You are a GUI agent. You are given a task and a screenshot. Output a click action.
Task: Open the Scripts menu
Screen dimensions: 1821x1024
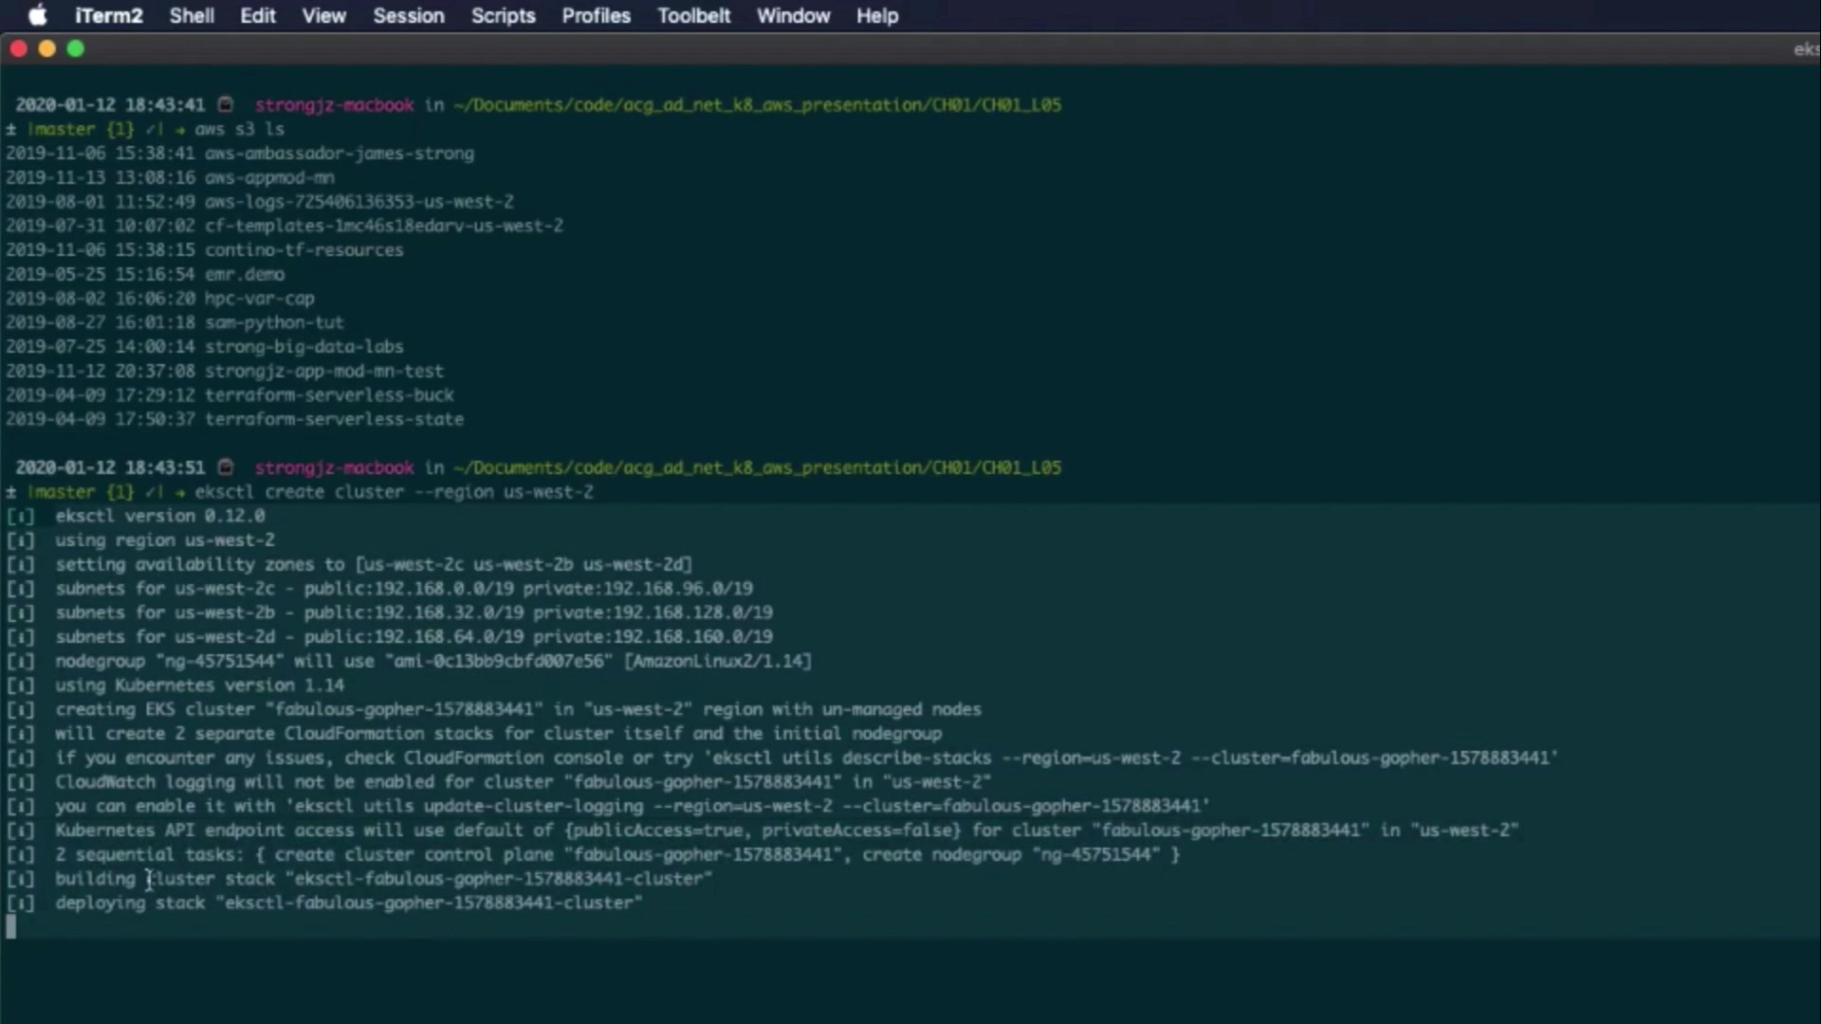503,15
